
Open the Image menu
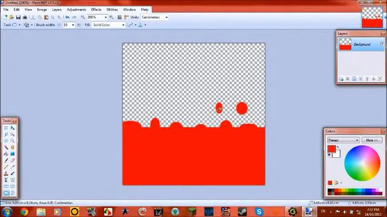coord(42,10)
